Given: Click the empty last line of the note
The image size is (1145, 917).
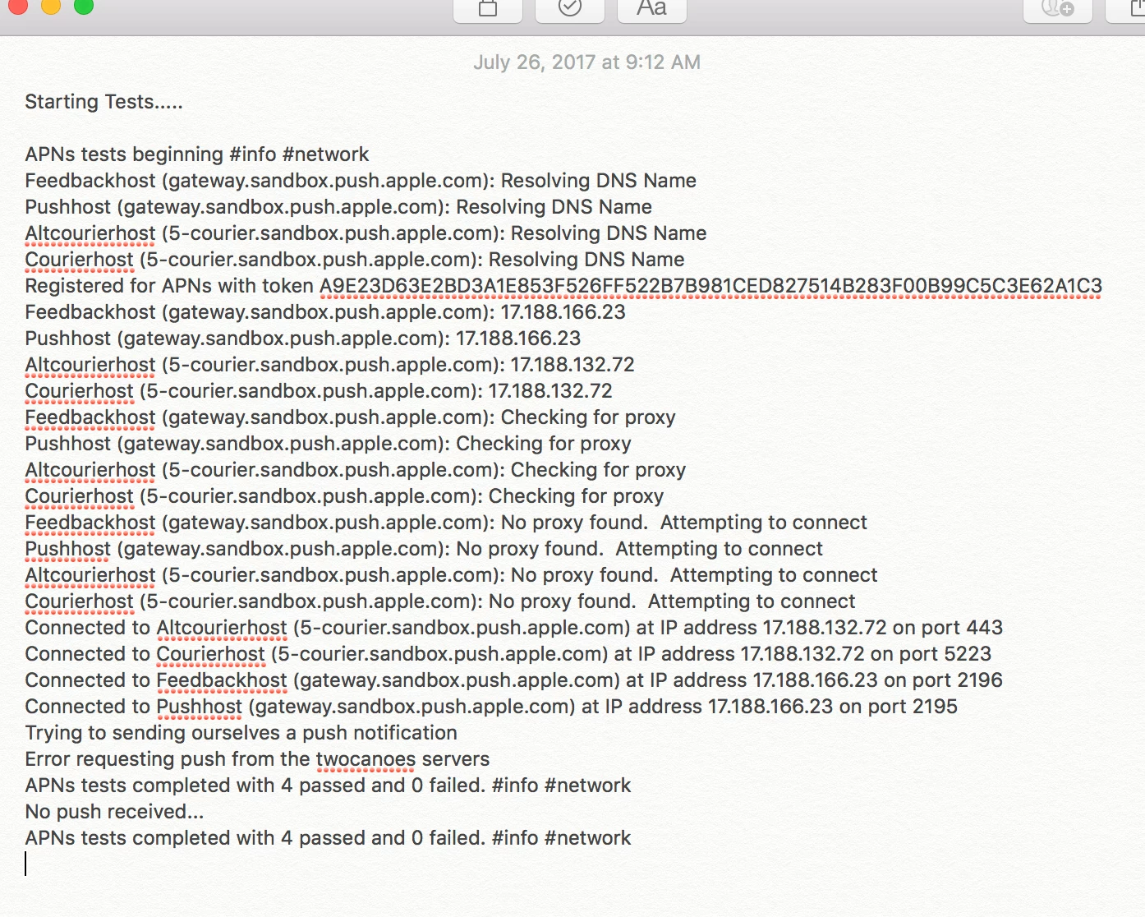Looking at the screenshot, I should click(329, 864).
